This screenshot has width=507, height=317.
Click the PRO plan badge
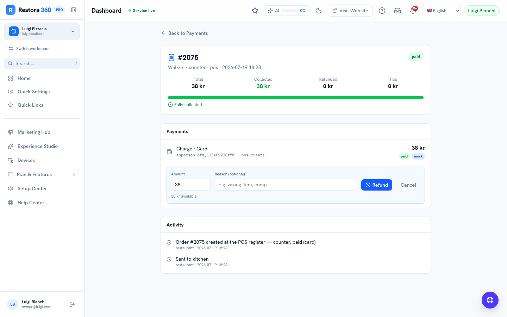point(60,10)
